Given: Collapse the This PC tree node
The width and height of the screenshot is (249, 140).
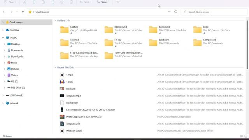Looking at the screenshot, I should coord(3,38).
